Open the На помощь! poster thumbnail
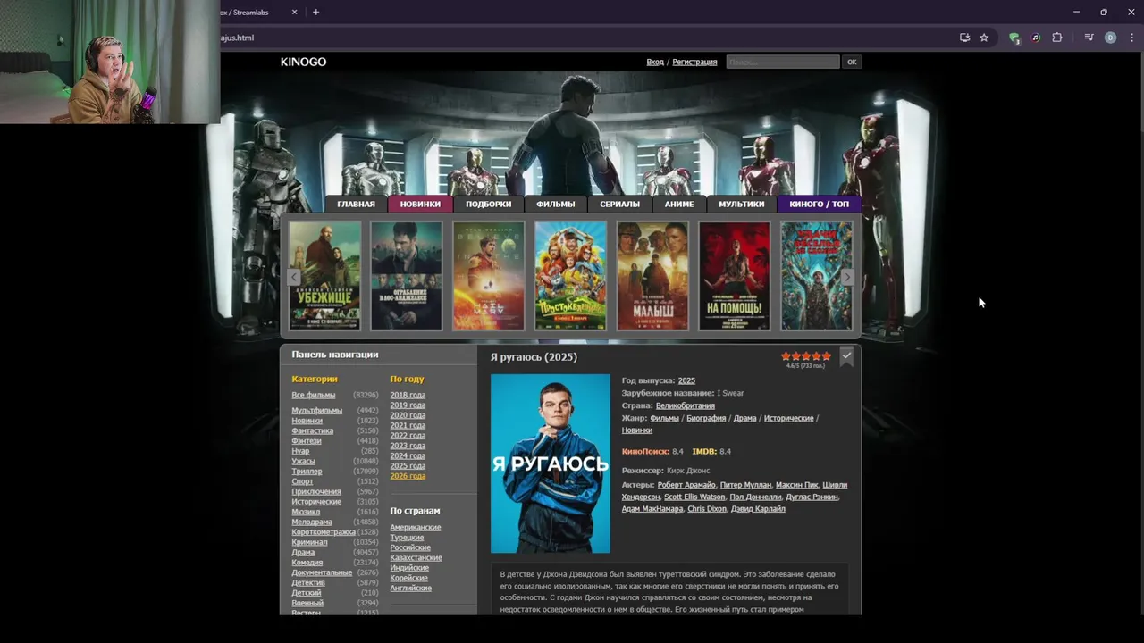1144x643 pixels. point(735,276)
